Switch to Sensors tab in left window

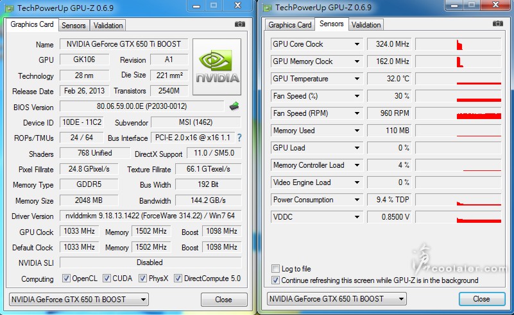click(x=73, y=26)
